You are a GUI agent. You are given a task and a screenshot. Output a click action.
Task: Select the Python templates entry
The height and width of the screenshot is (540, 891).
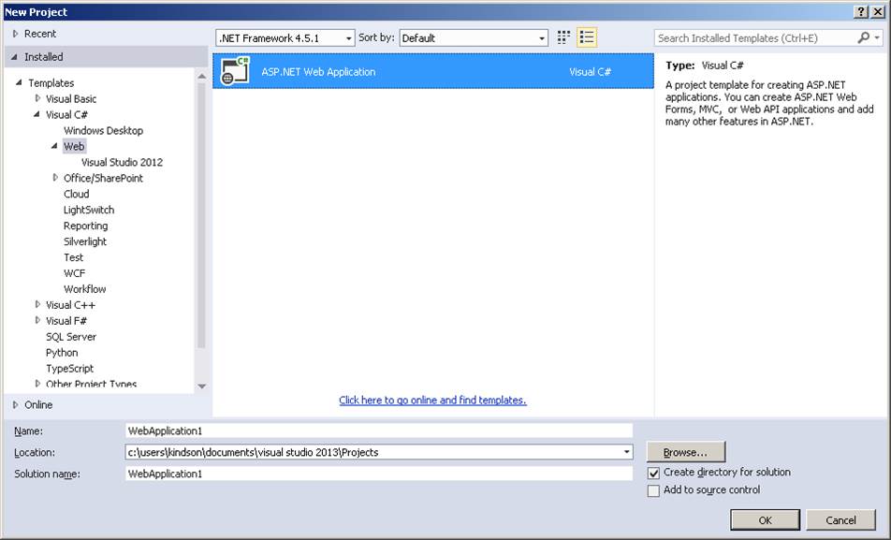pyautogui.click(x=61, y=352)
